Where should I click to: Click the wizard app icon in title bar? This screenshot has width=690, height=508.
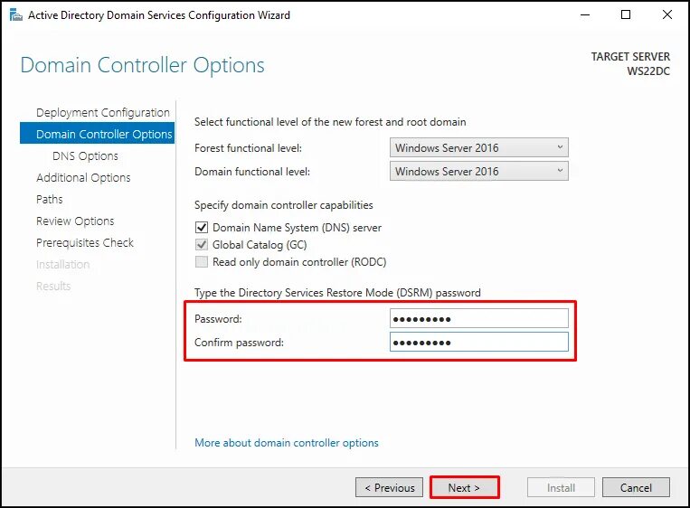tap(16, 15)
